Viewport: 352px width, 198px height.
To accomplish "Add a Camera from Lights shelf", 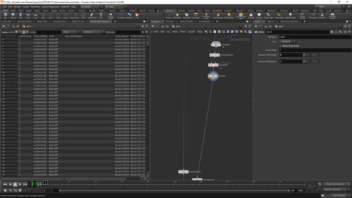I will pyautogui.click(x=168, y=15).
